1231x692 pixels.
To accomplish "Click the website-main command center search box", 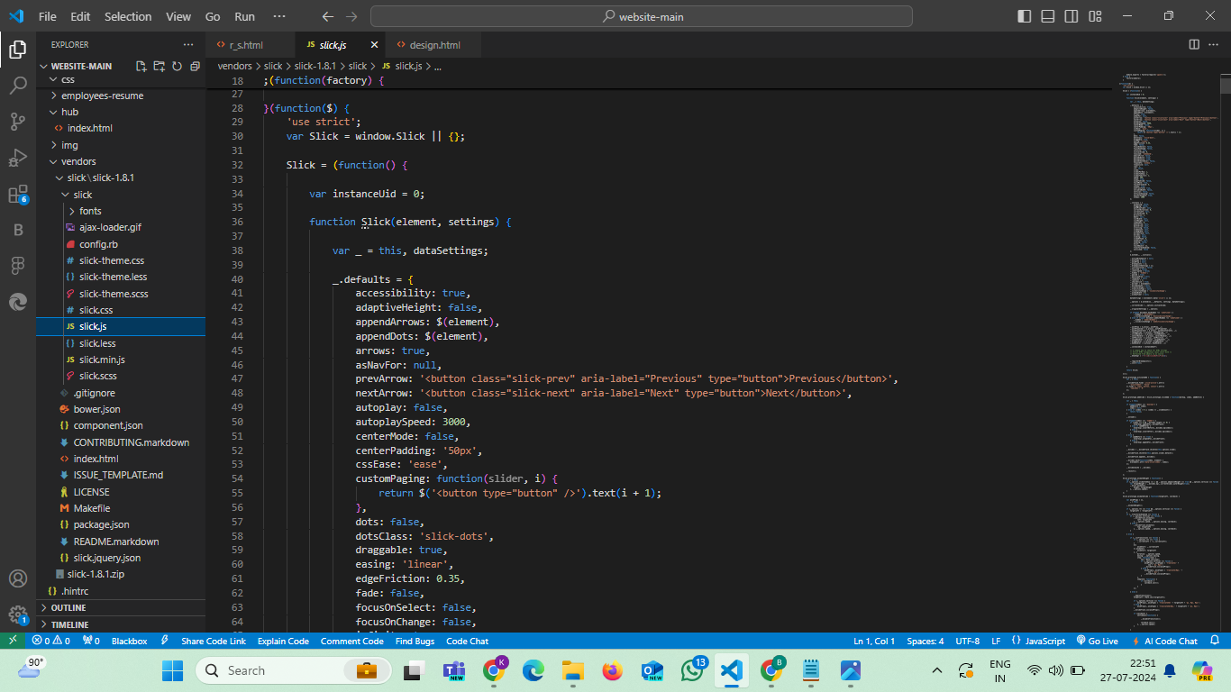I will pyautogui.click(x=641, y=16).
